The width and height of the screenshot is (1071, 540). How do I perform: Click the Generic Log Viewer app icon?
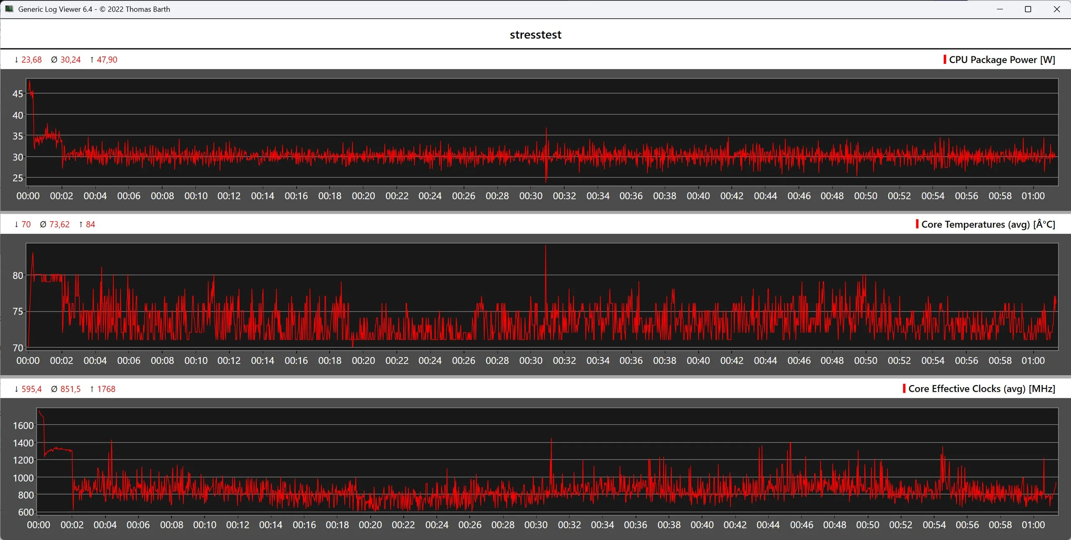tap(9, 9)
